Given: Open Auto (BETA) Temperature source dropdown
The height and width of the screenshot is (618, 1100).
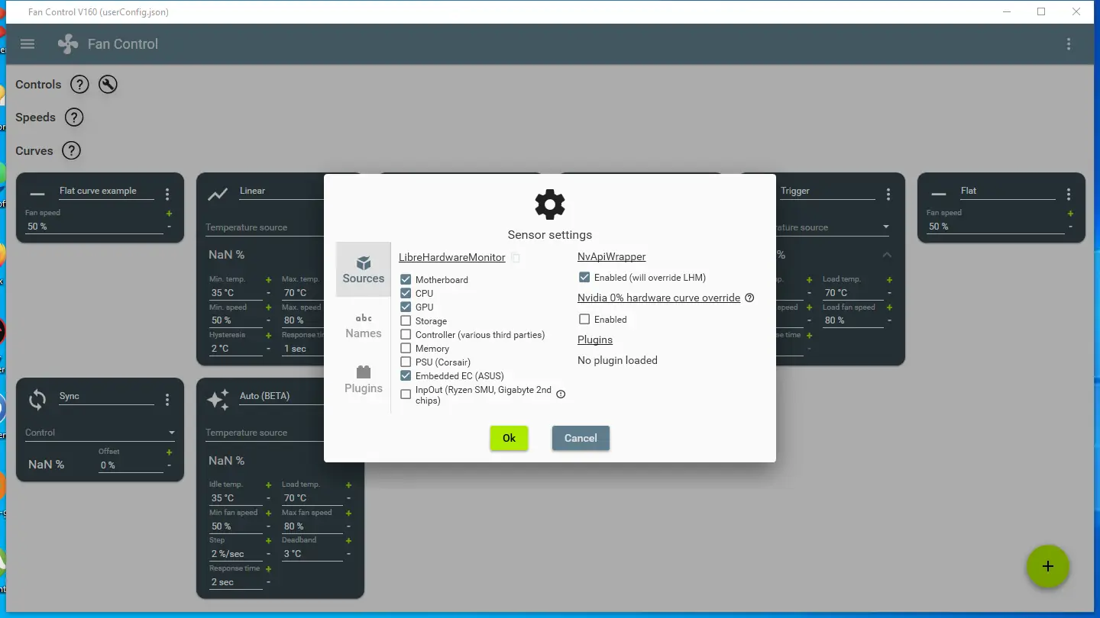Looking at the screenshot, I should (x=264, y=433).
